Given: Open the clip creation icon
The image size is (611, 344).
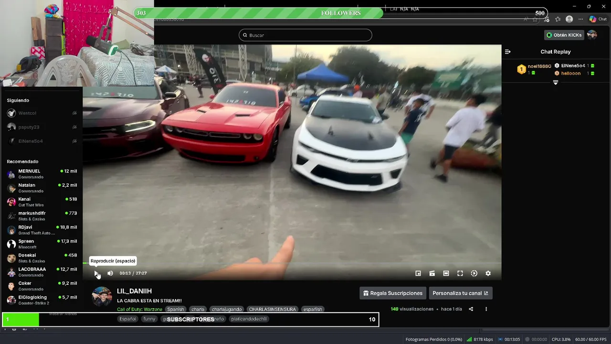Looking at the screenshot, I should point(432,273).
